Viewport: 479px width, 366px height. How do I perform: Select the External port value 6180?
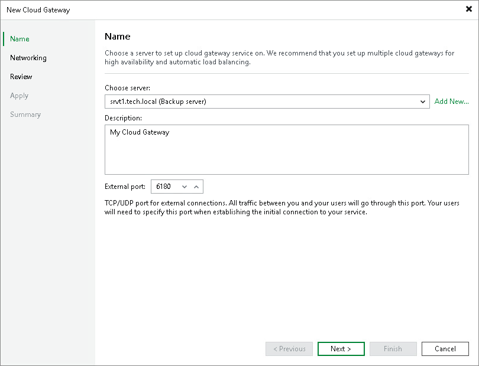tap(166, 187)
